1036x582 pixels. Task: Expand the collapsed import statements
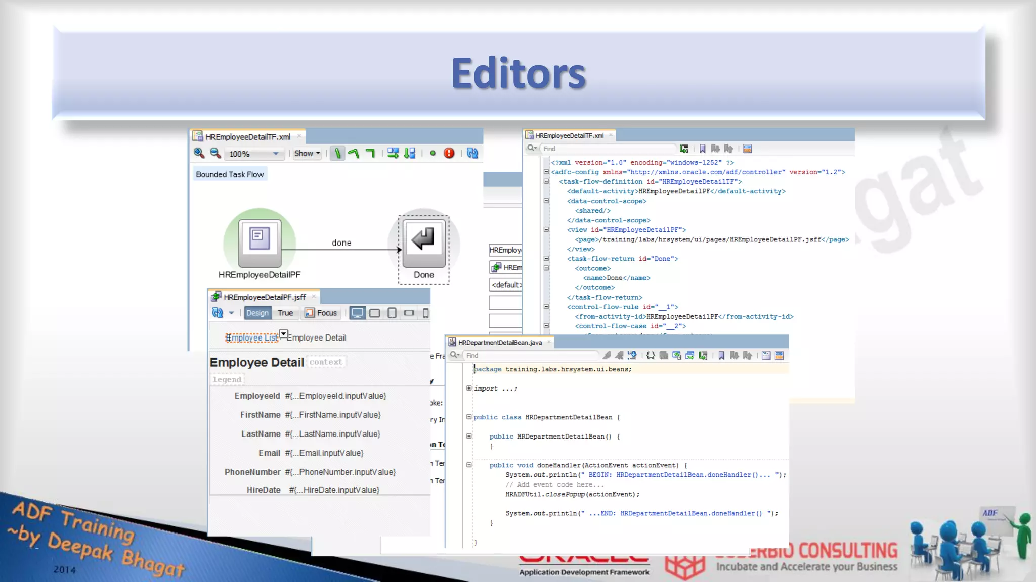[469, 388]
